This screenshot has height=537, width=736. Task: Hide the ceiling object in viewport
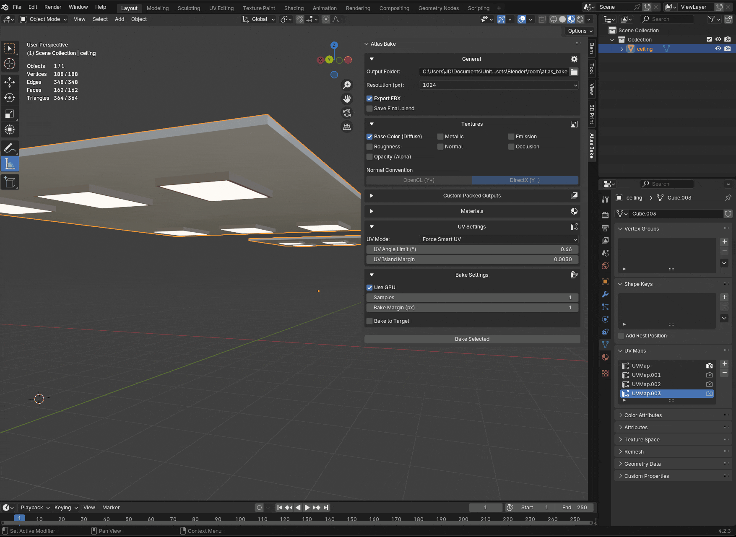(718, 49)
